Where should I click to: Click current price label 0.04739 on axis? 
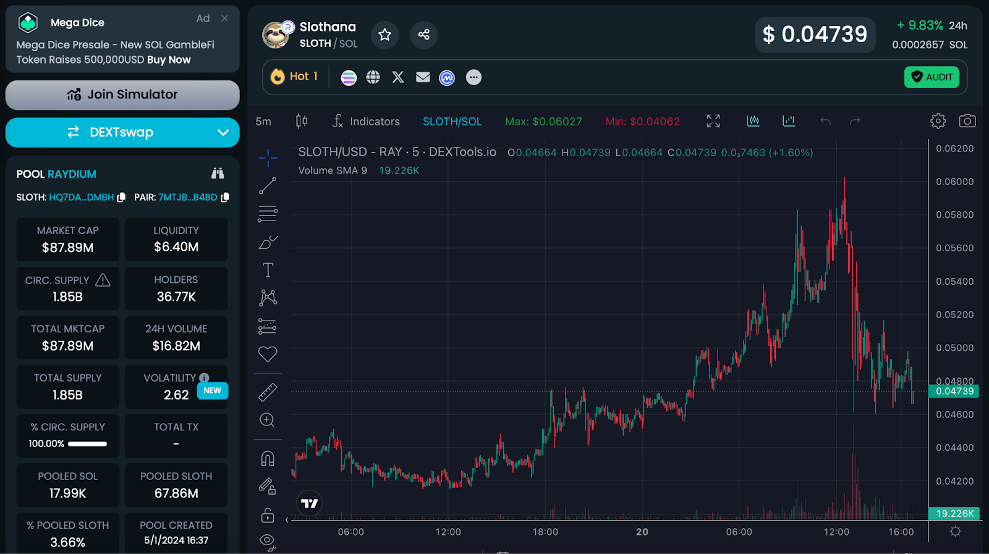[954, 391]
